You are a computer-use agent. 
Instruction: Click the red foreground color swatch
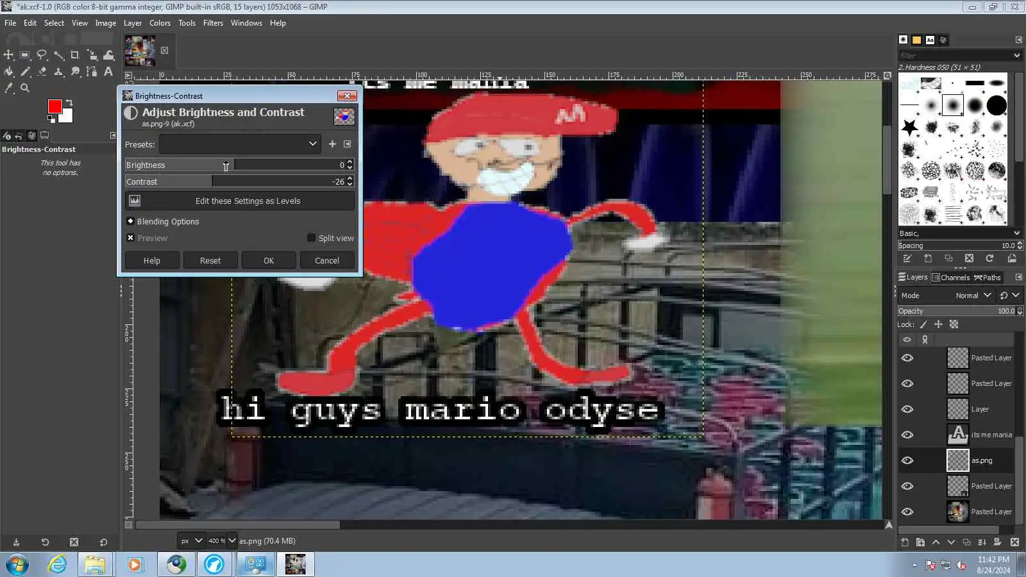(55, 106)
